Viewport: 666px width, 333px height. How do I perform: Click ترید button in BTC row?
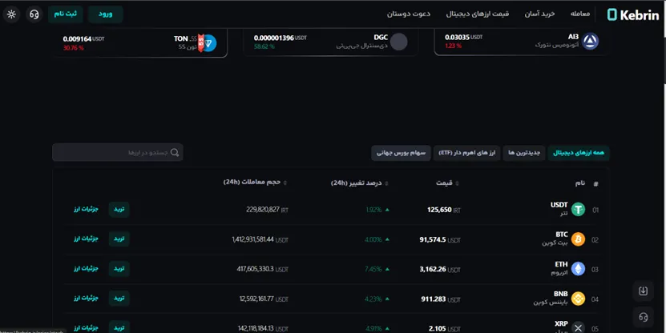pyautogui.click(x=119, y=239)
